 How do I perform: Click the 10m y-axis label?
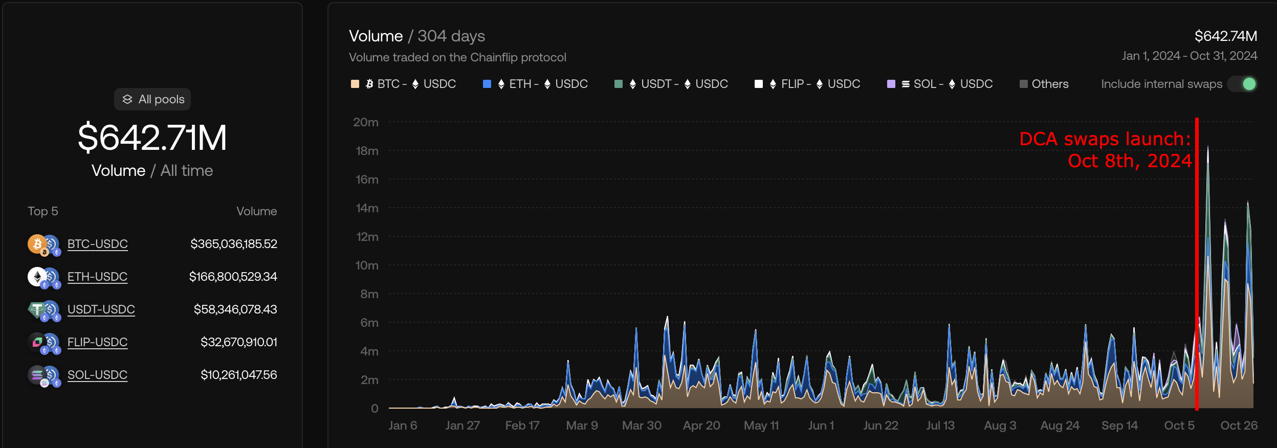tap(367, 265)
